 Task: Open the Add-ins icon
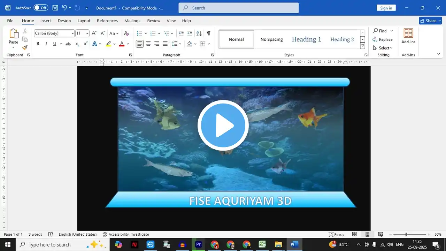coord(408,36)
